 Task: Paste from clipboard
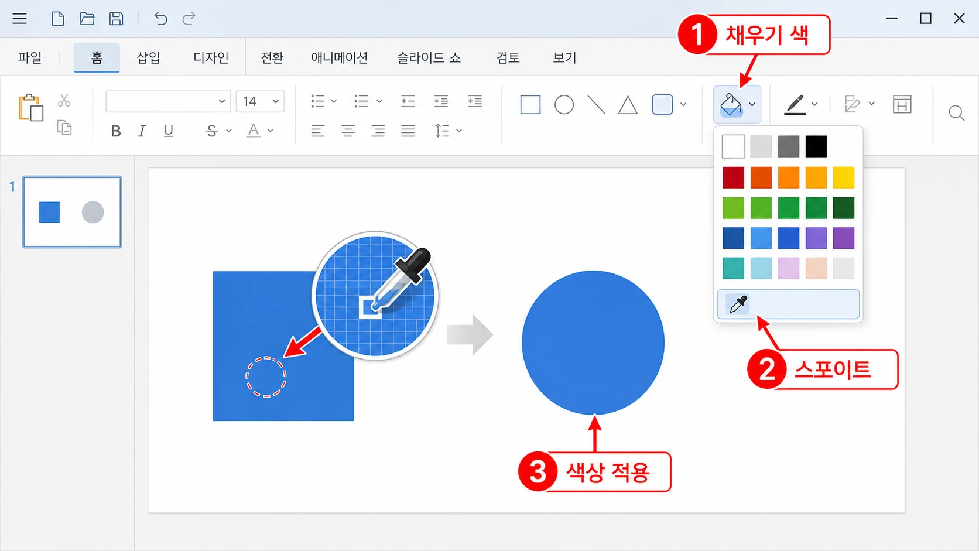pos(31,108)
